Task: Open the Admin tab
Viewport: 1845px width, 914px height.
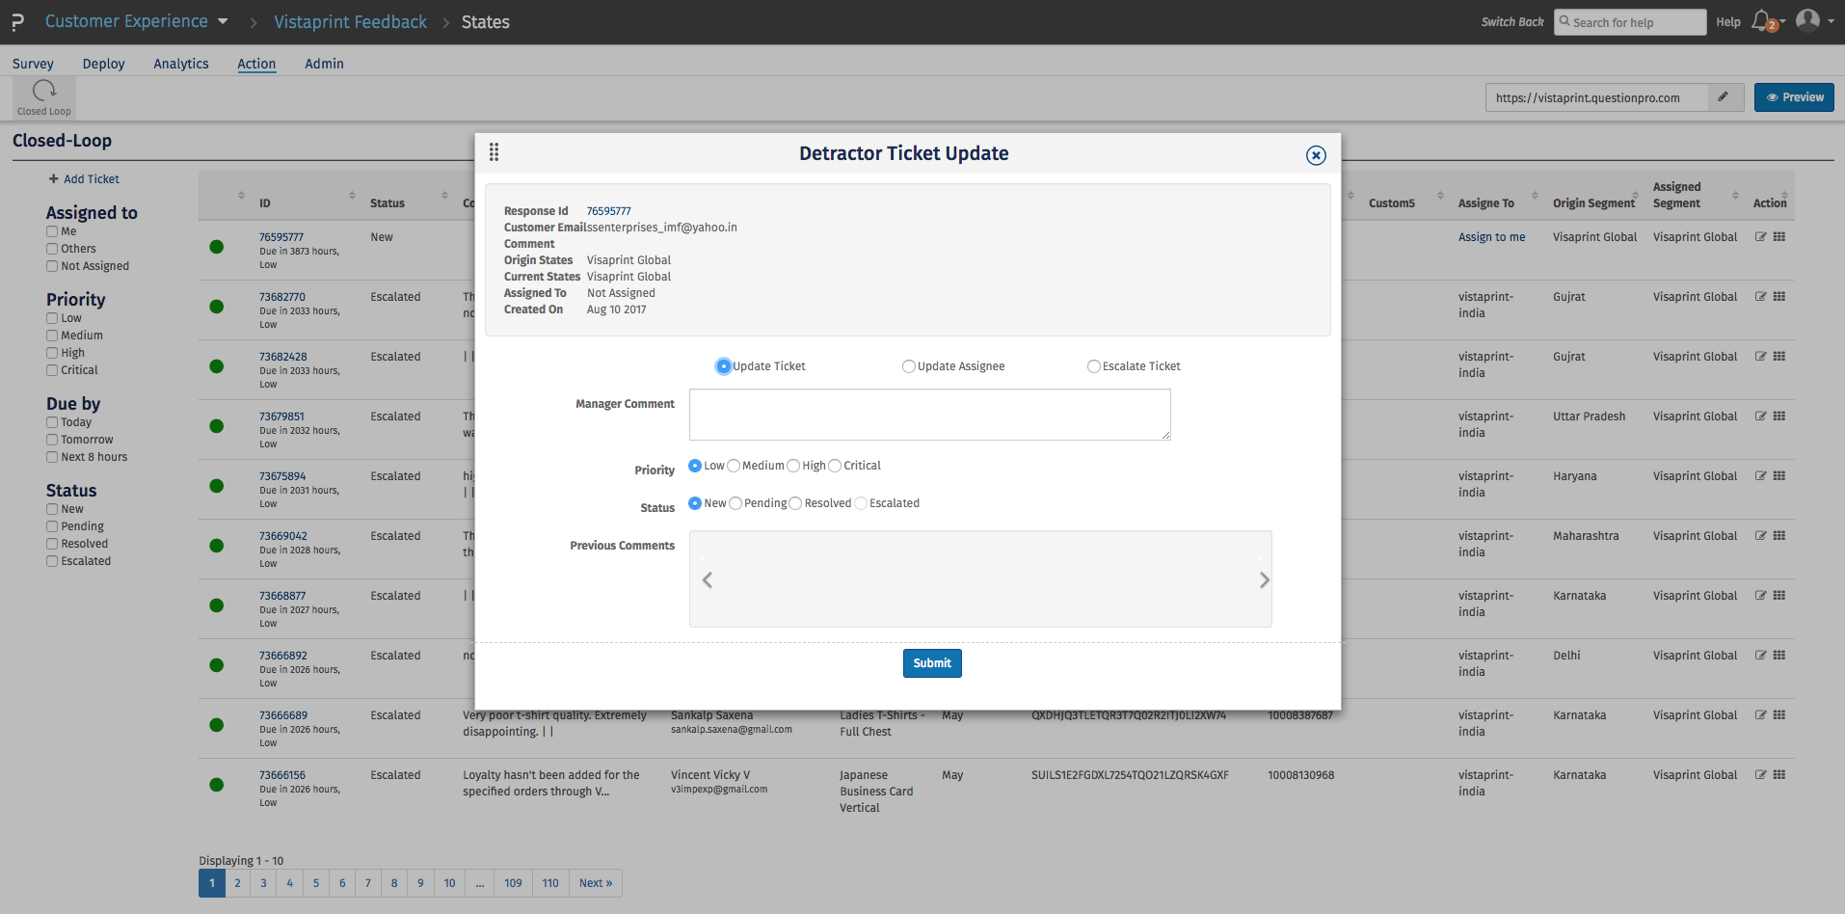Action: click(x=324, y=64)
